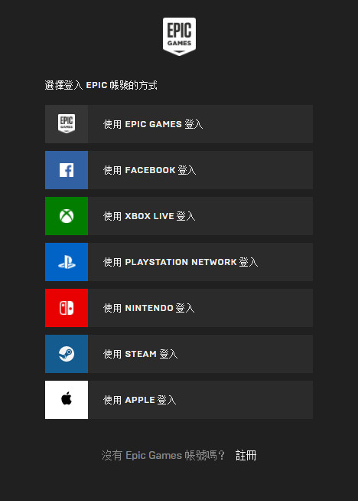Click the Epic Games shield icon tile

point(67,124)
